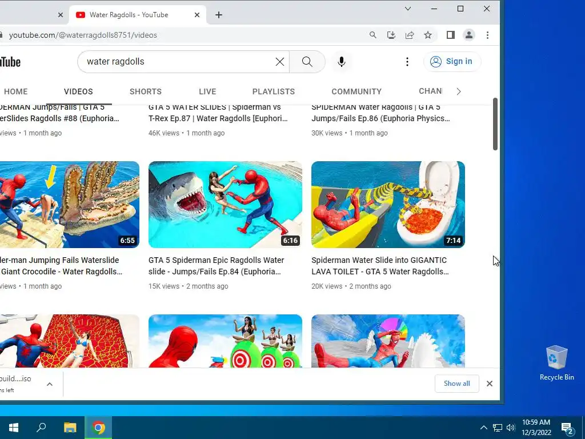Click the Sign in button
The image size is (585, 439).
point(452,62)
